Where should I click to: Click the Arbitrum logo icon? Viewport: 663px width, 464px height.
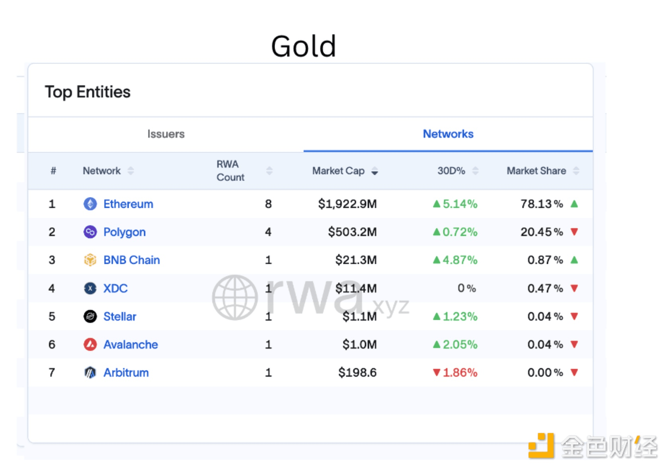point(90,373)
